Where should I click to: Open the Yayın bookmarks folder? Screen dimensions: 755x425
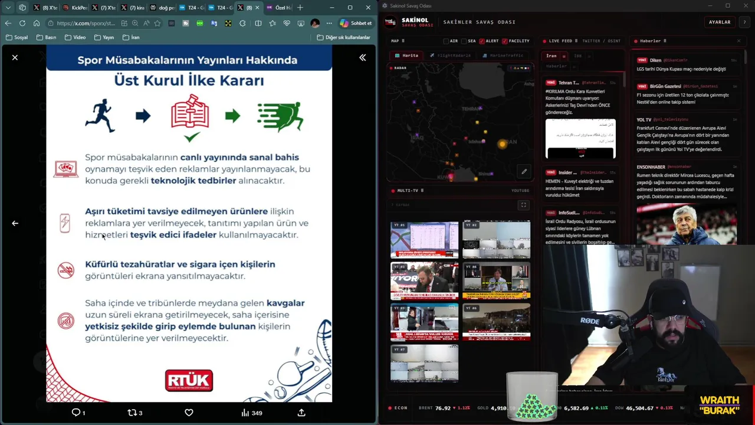click(103, 37)
